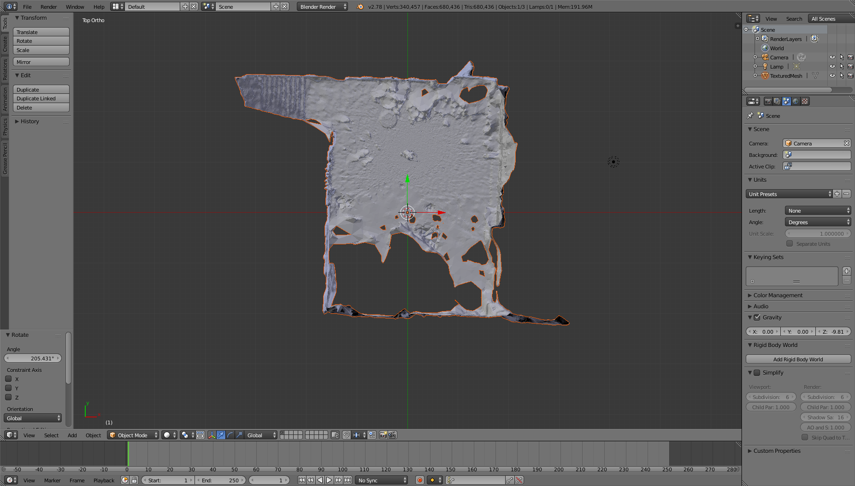Open the Render Layers properties tab

click(777, 101)
